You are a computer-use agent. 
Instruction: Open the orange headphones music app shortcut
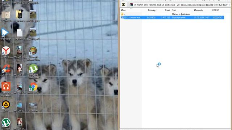pos(6,89)
